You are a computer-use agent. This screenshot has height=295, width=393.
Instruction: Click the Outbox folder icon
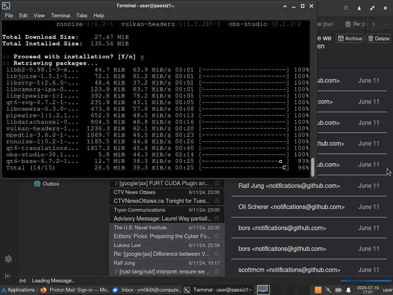37,184
